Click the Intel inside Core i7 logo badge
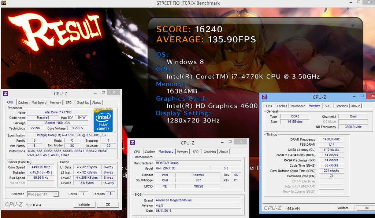The height and width of the screenshot is (218, 375). (103, 120)
